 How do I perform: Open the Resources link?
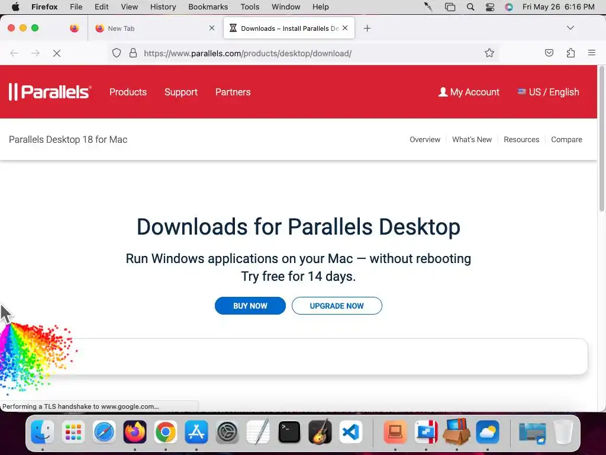521,140
